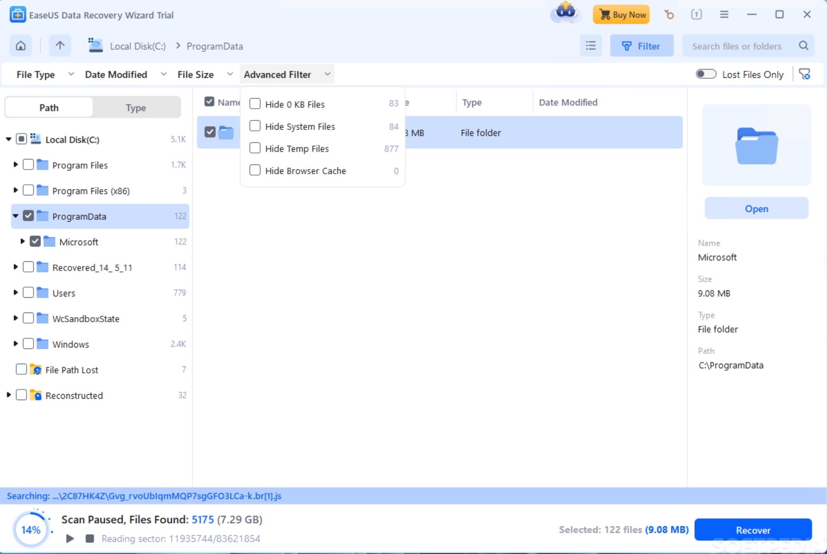Screen dimensions: 827x554
Task: Click the 14% scan progress ring
Action: point(31,530)
